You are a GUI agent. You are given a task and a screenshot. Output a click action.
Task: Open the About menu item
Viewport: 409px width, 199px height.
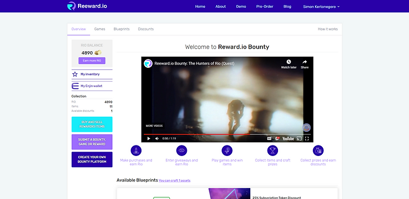tap(221, 7)
